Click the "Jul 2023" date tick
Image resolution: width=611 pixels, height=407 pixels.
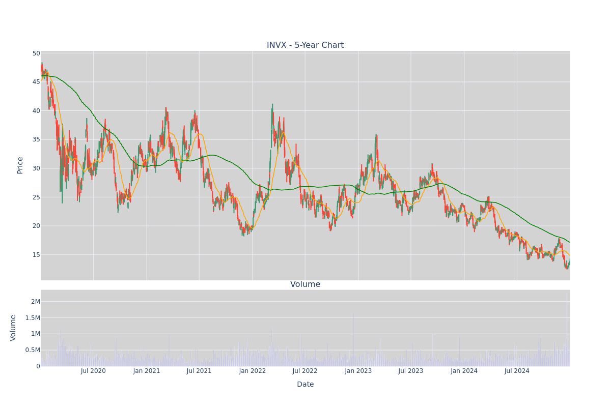[411, 371]
